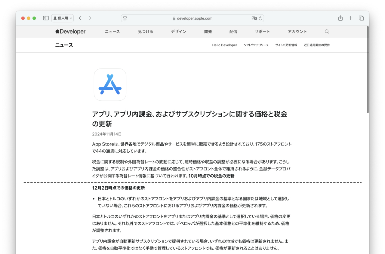Go forward with the forward arrow

tap(90, 18)
